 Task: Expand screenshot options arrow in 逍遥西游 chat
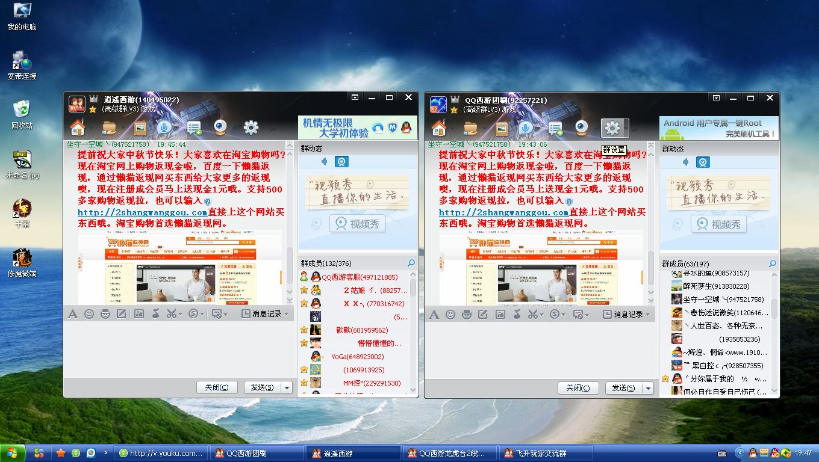(180, 315)
